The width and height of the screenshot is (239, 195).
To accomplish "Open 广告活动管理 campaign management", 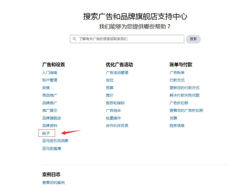I will point(117,72).
